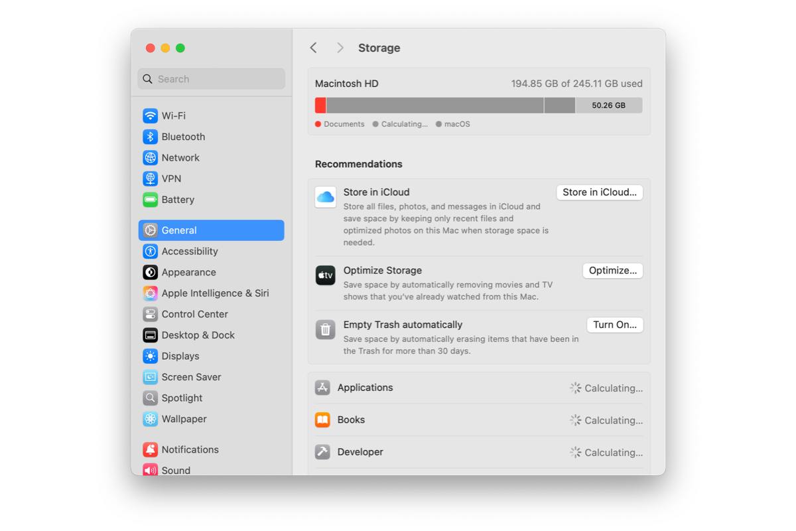796x531 pixels.
Task: Click the Wallpaper icon
Action: pyautogui.click(x=151, y=419)
